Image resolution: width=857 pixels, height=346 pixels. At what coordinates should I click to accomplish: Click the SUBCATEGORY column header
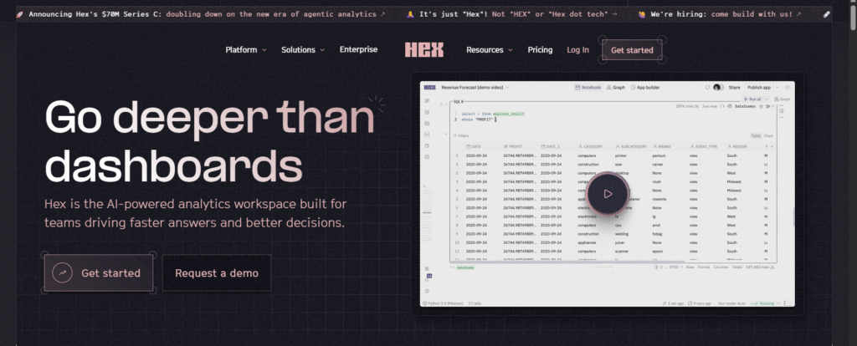(631, 147)
